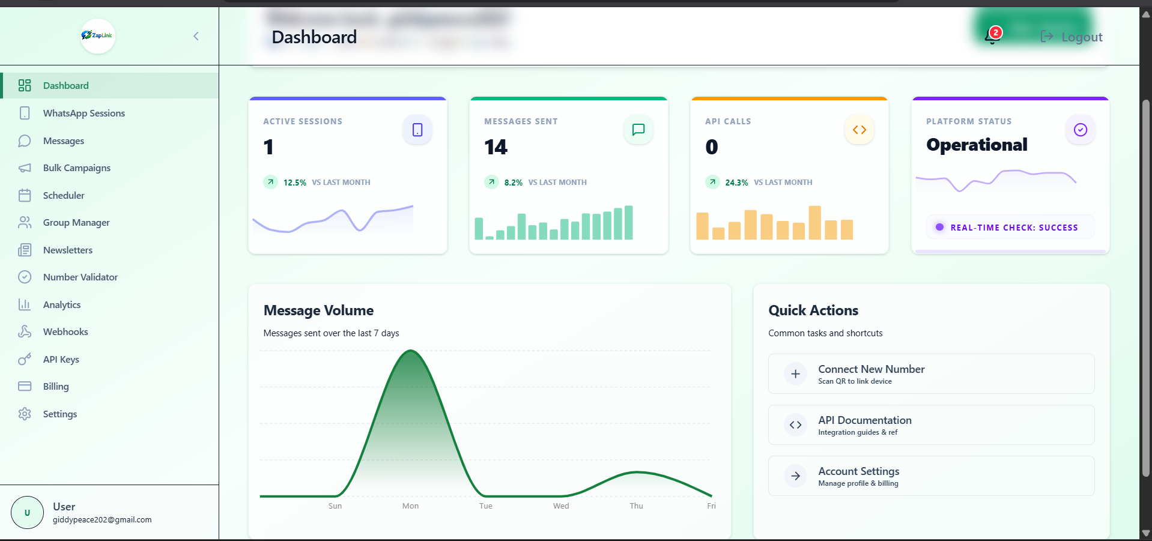This screenshot has width=1152, height=541.
Task: Switch to the WhatsApp Sessions page
Action: 83,113
